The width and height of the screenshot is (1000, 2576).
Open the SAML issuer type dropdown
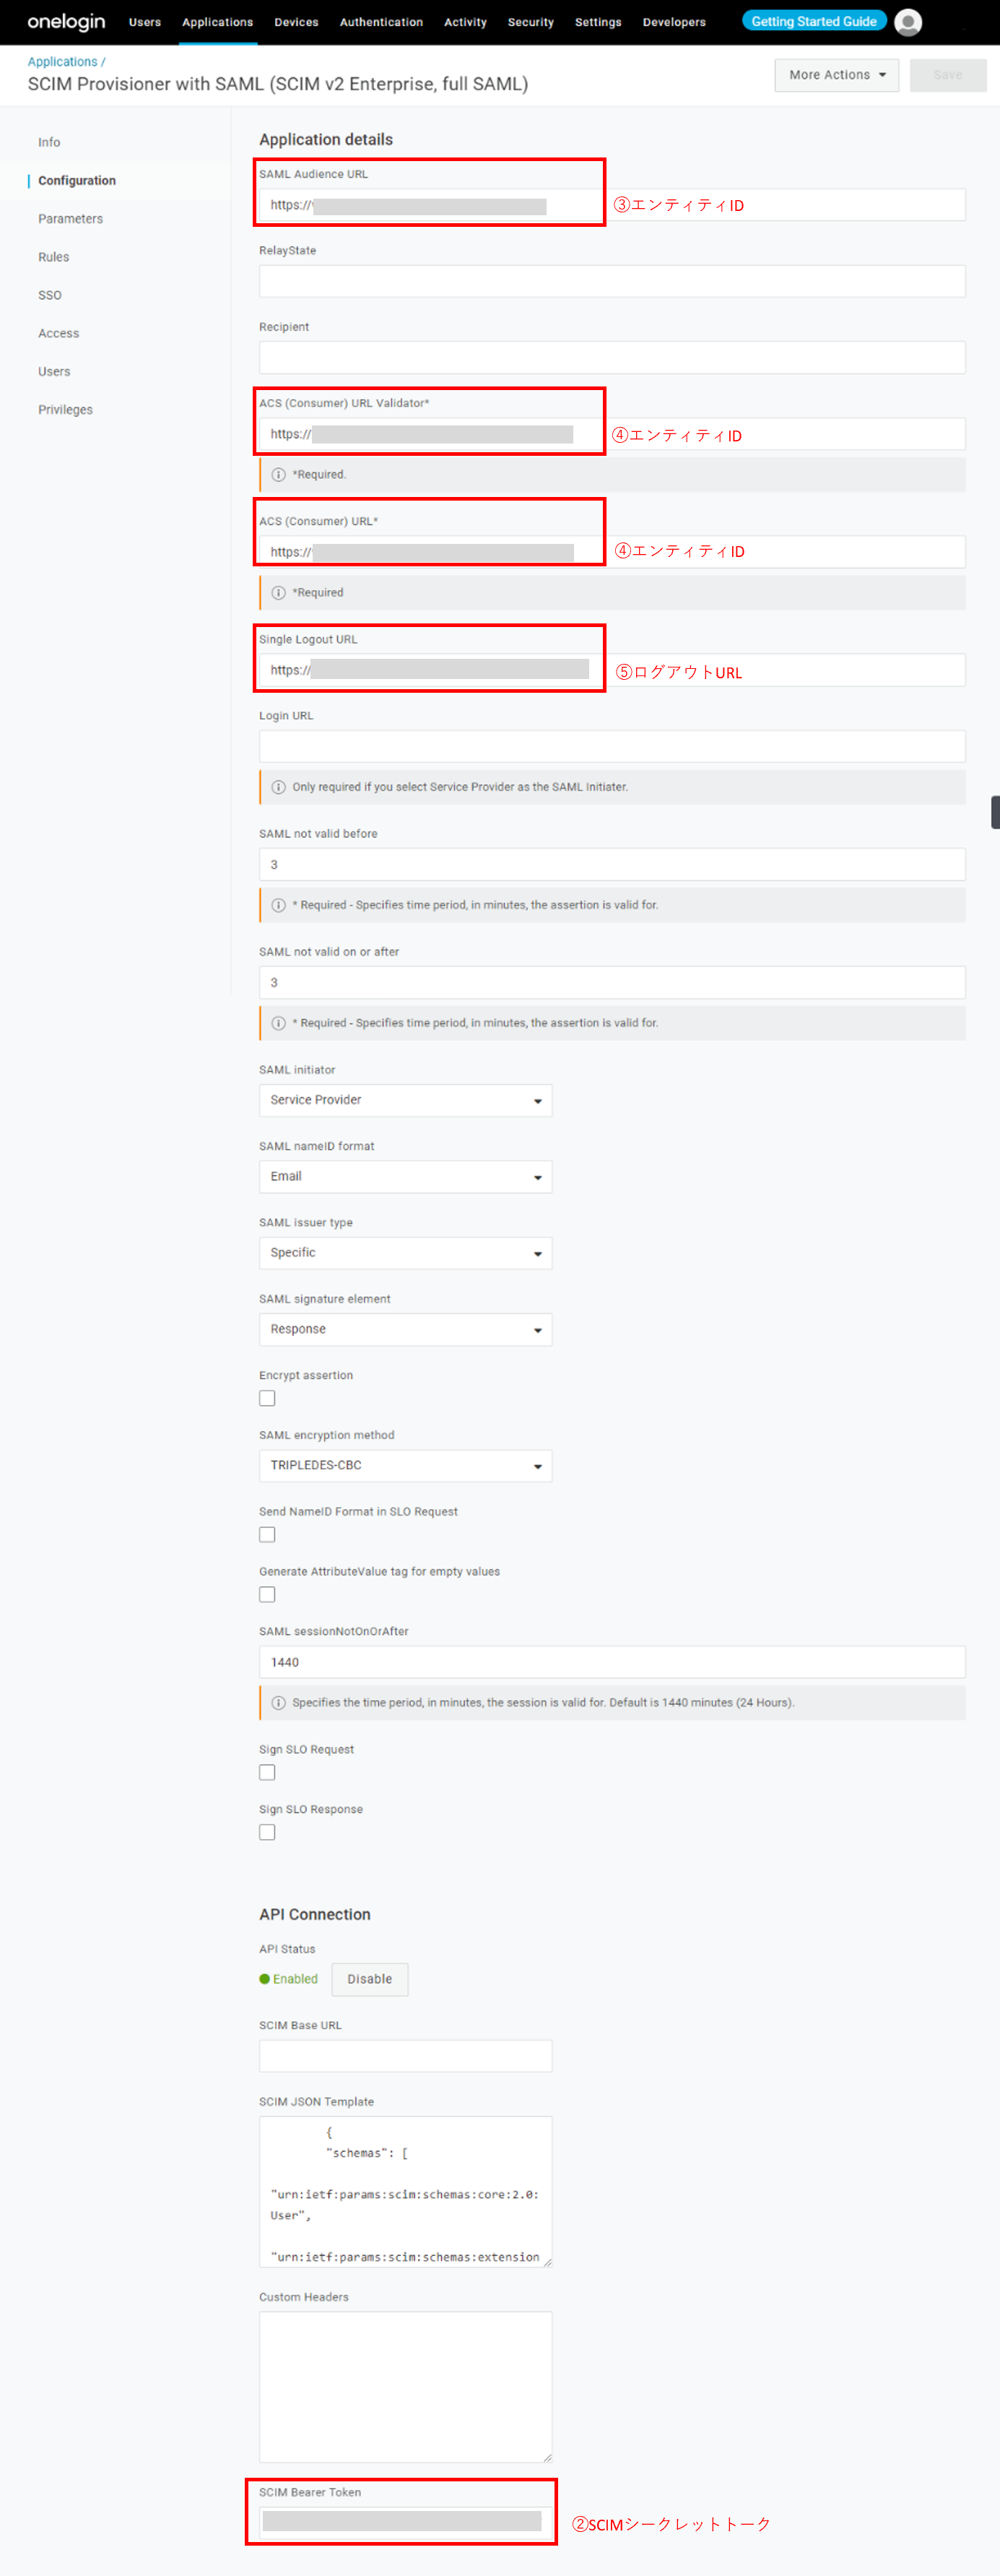tap(405, 1253)
